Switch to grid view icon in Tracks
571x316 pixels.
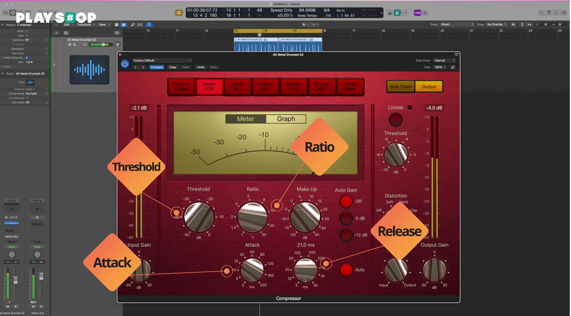117,25
